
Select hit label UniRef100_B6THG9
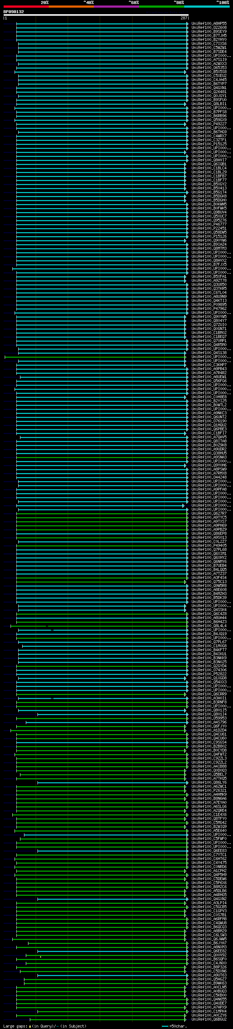coord(209,132)
